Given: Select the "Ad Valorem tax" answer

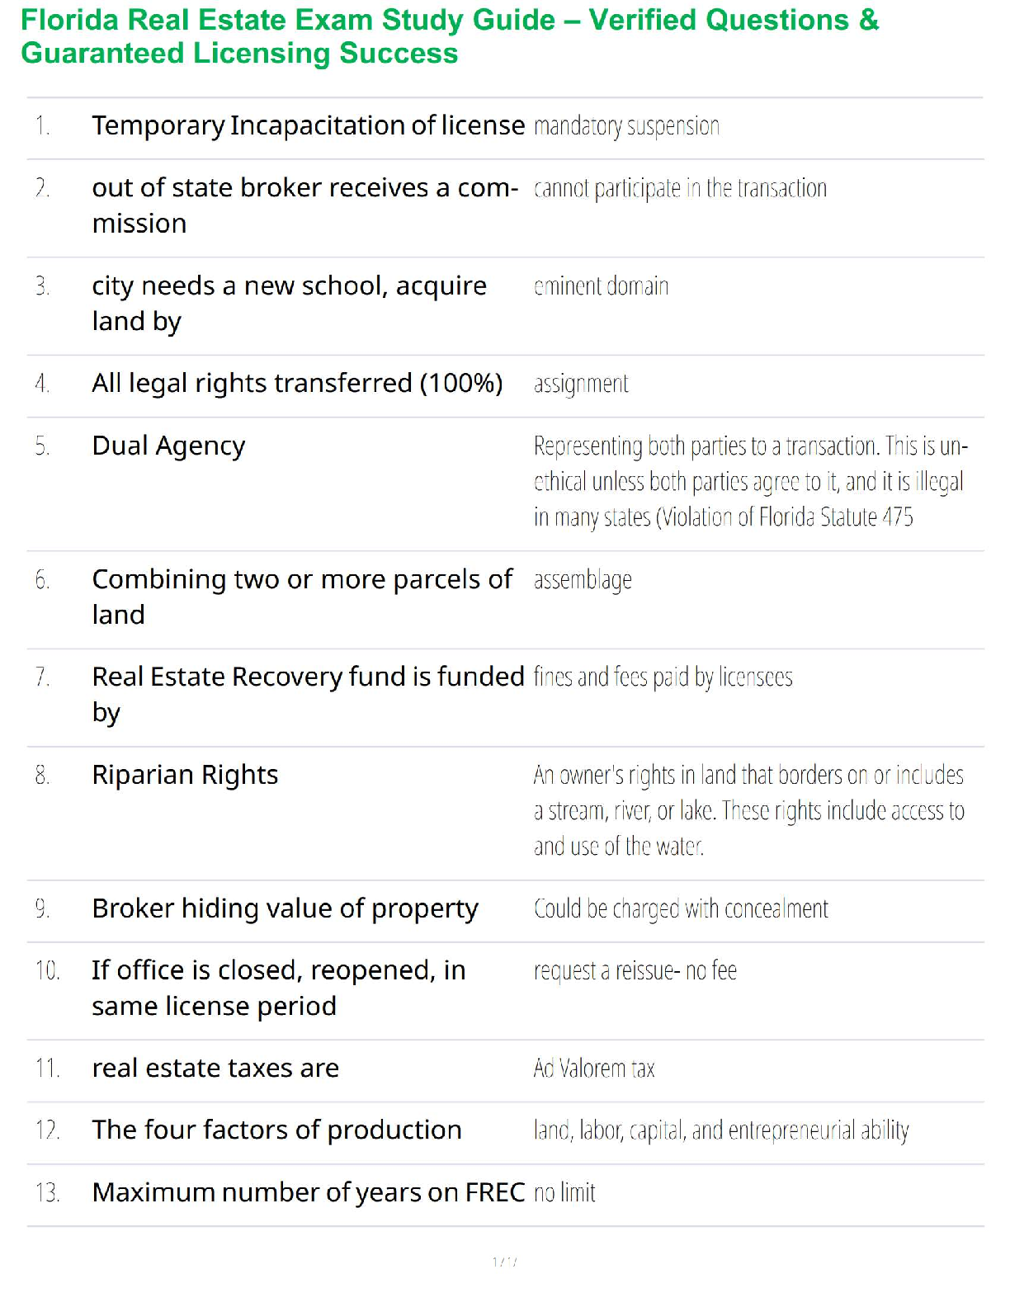Looking at the screenshot, I should 593,1069.
